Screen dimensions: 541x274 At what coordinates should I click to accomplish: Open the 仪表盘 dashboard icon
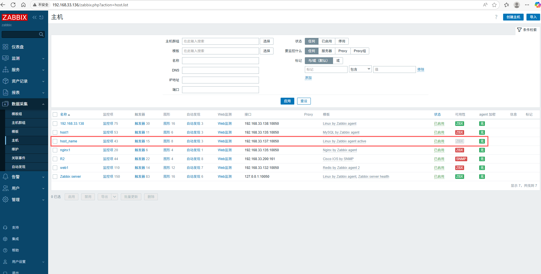pyautogui.click(x=5, y=47)
